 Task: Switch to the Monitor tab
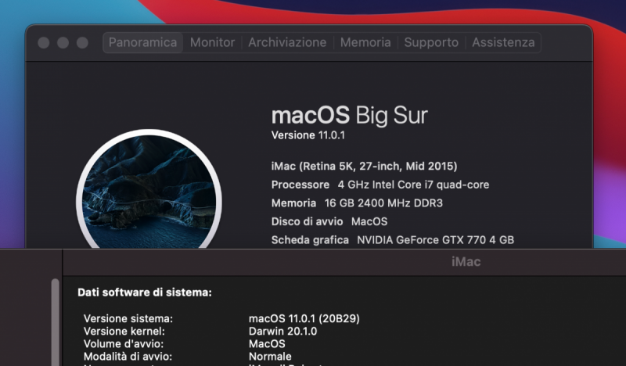(x=212, y=42)
